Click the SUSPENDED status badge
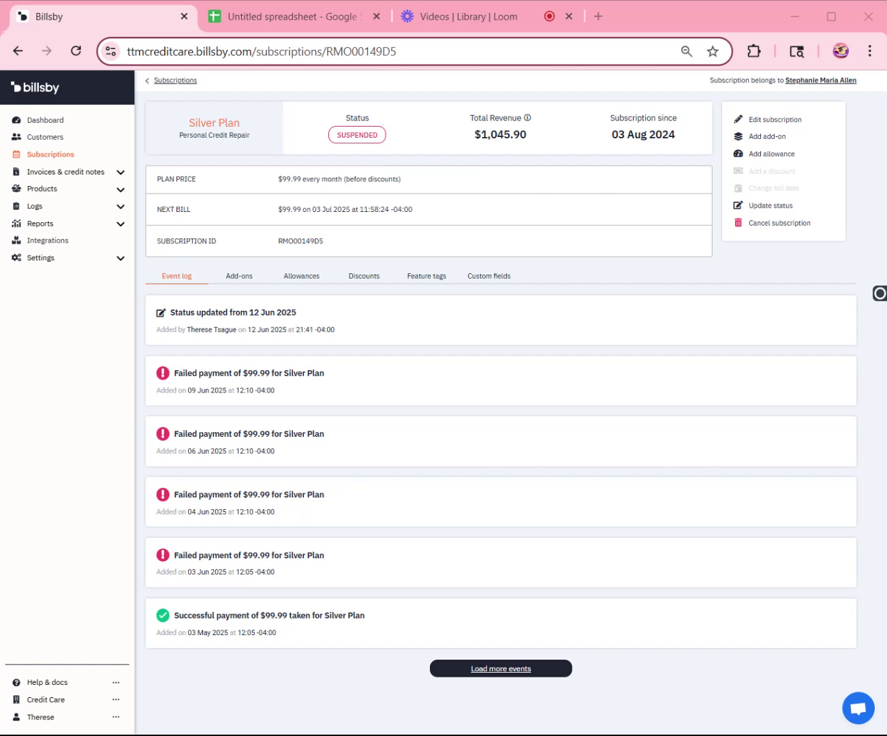 (x=357, y=135)
